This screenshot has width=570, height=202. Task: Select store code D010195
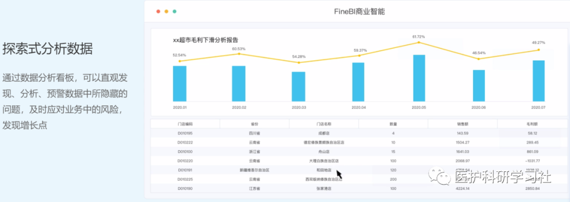click(185, 133)
